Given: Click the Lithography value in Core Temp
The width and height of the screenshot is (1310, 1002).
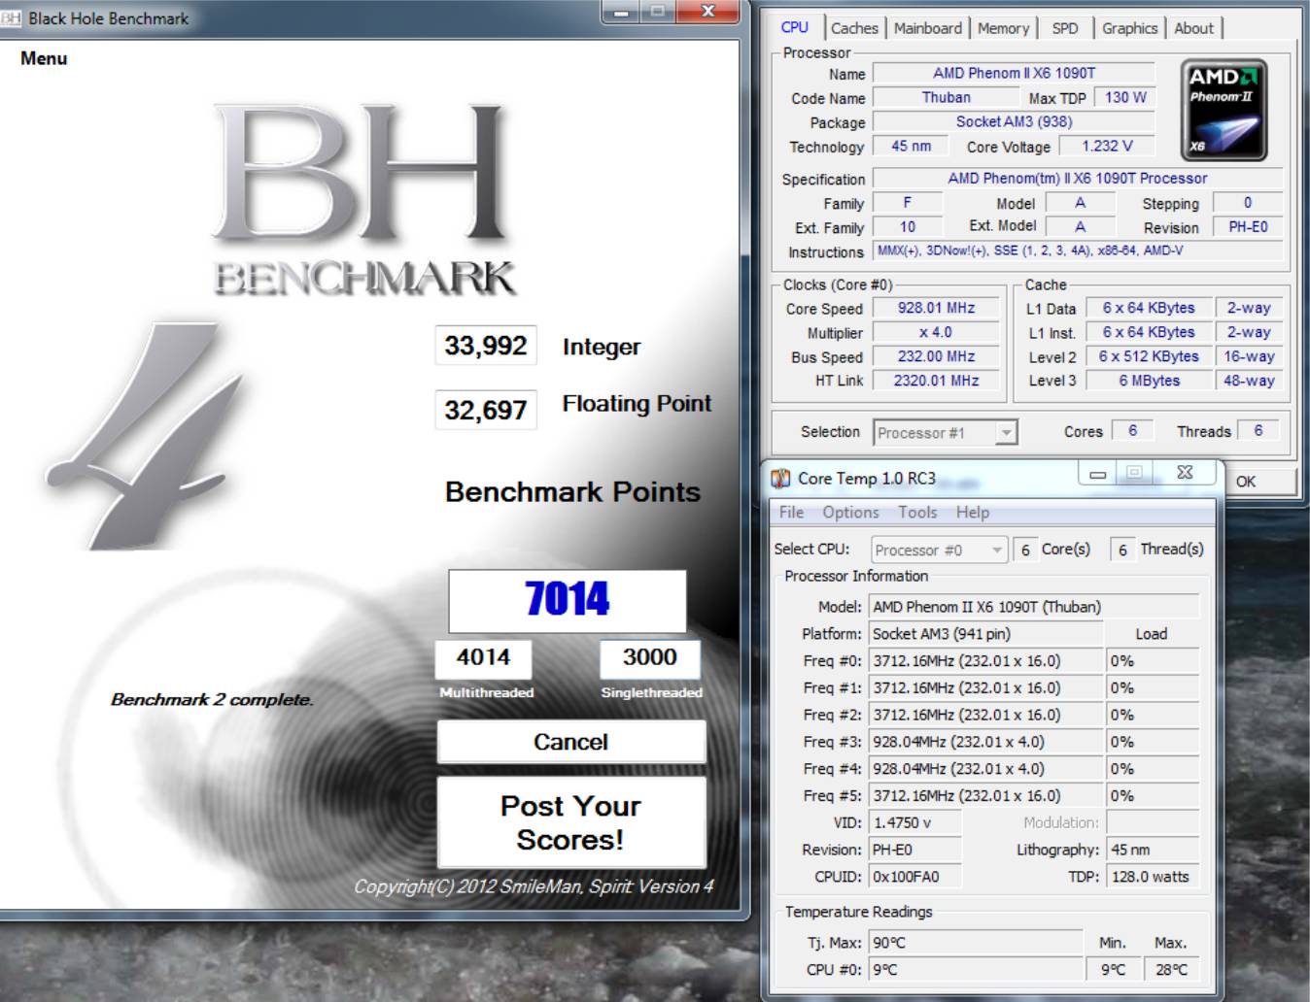Looking at the screenshot, I should tap(1153, 850).
